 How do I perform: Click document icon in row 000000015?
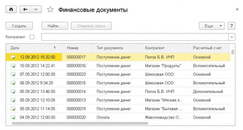click(x=13, y=83)
